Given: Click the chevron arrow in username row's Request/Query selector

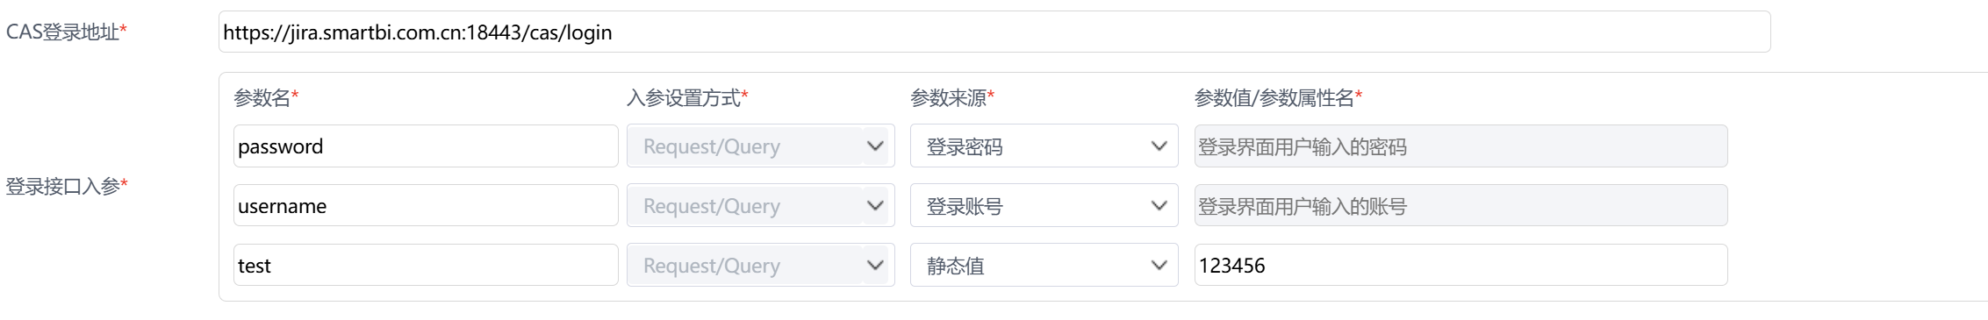Looking at the screenshot, I should [874, 205].
